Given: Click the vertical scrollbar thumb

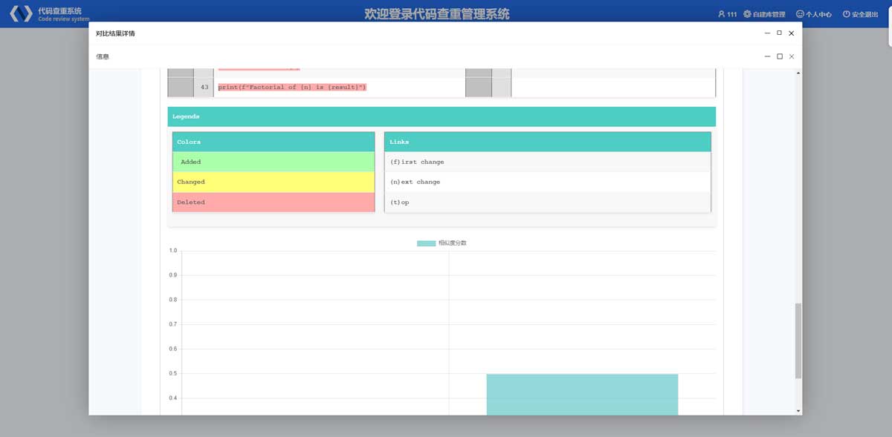Looking at the screenshot, I should (x=798, y=341).
